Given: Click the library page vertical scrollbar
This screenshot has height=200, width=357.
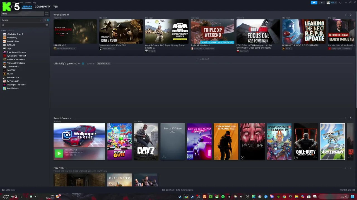Looking at the screenshot, I should [x=356, y=60].
